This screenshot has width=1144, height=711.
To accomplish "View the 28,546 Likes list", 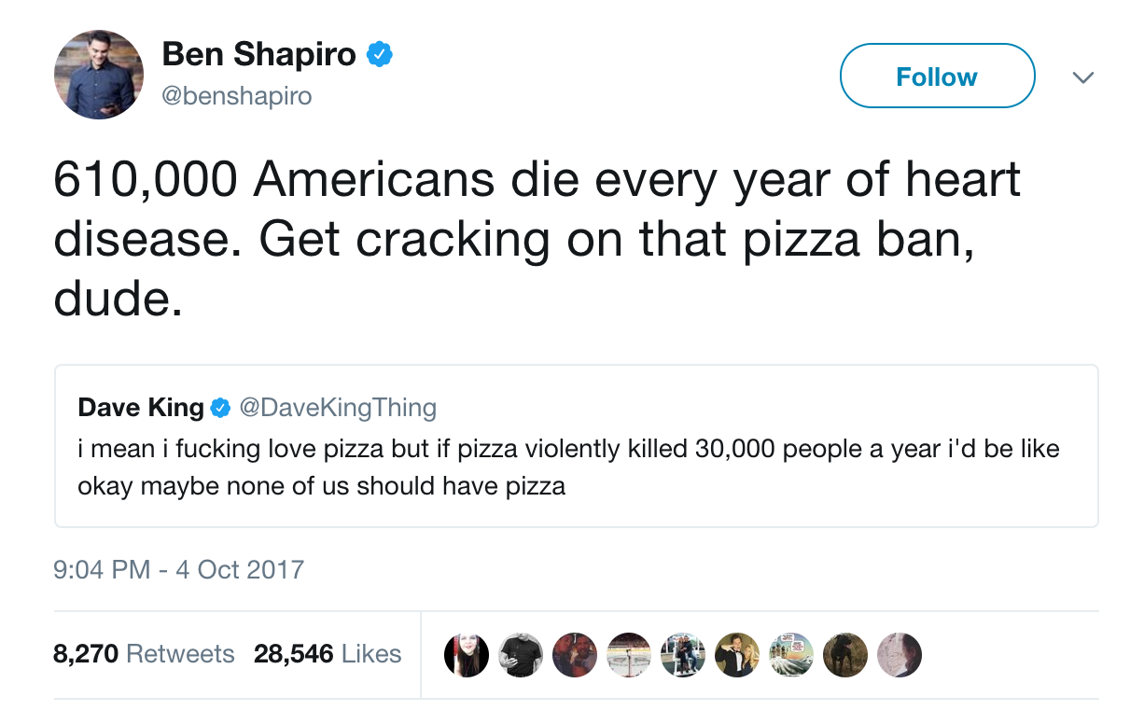I will 328,654.
